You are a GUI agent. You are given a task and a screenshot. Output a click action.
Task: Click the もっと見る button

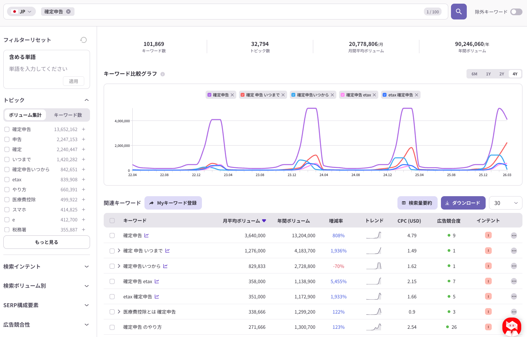[x=47, y=242]
